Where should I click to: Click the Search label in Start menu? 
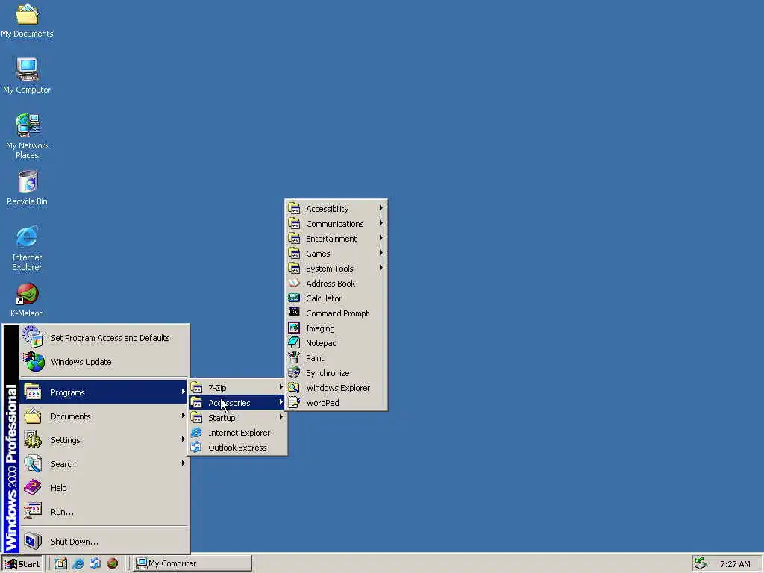63,464
